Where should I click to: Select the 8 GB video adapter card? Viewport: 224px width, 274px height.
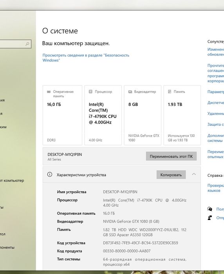(x=143, y=115)
